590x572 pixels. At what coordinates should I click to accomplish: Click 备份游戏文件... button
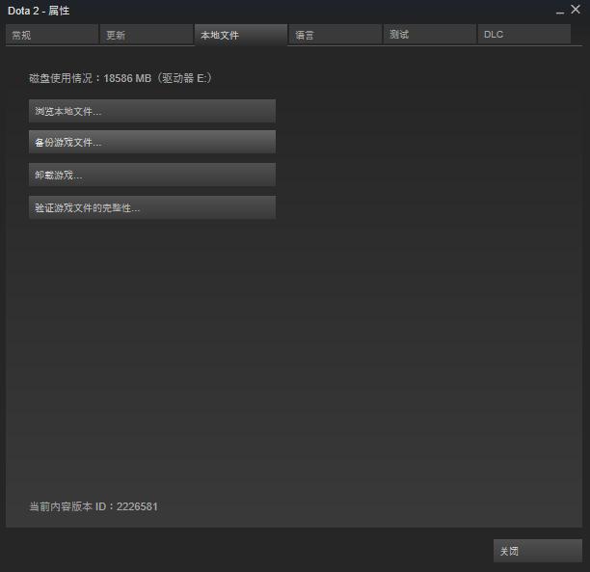pyautogui.click(x=152, y=142)
